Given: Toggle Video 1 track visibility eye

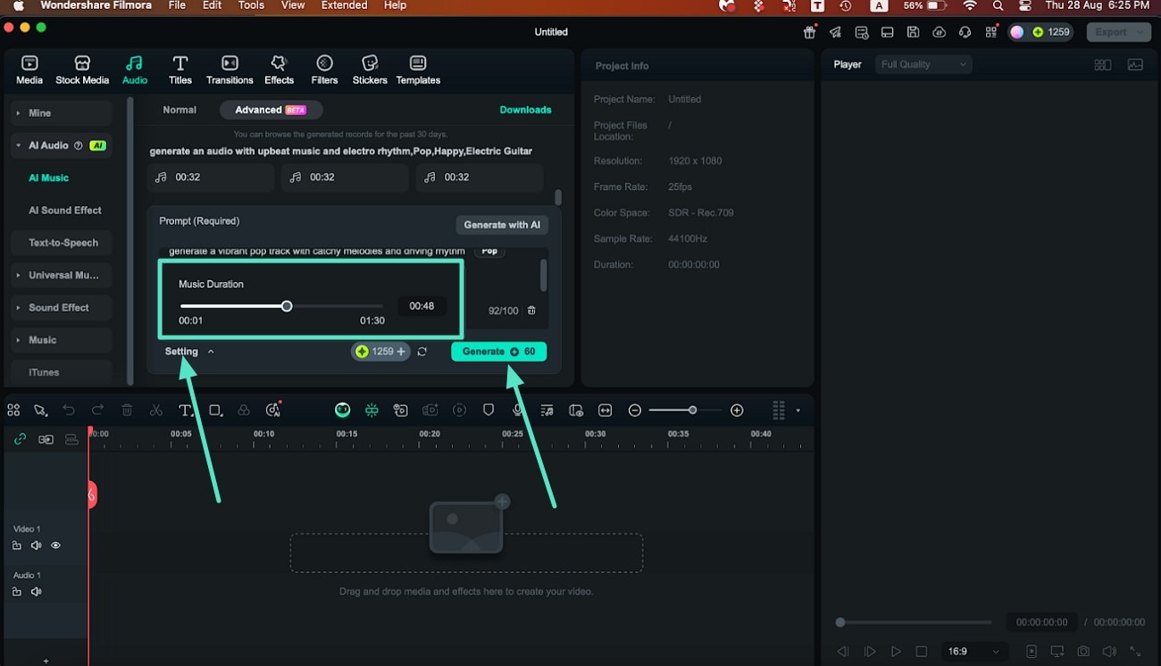Looking at the screenshot, I should (55, 545).
